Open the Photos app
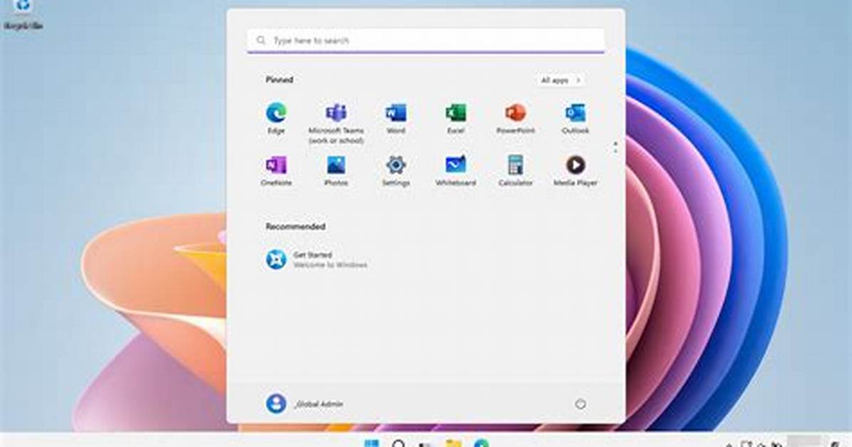The height and width of the screenshot is (447, 852). 336,171
